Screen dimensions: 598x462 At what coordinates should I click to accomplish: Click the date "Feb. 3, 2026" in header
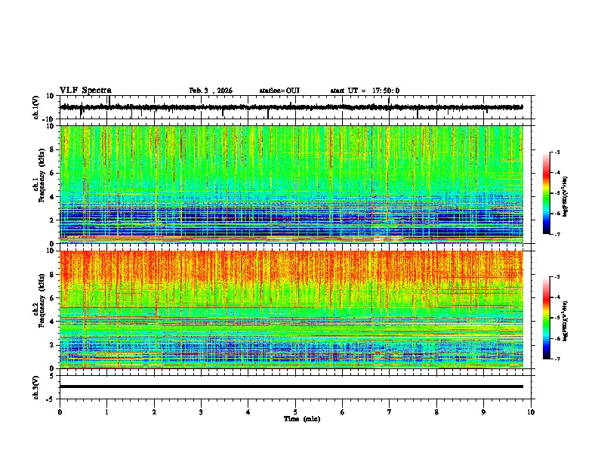coord(211,91)
